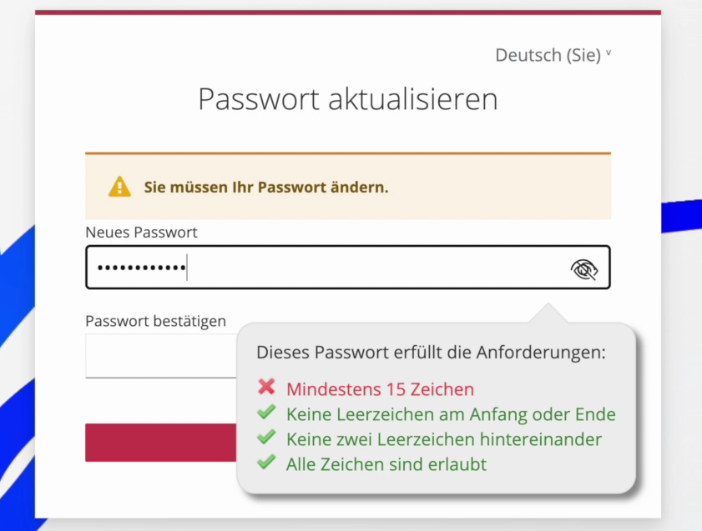702x531 pixels.
Task: Click the red X beside Mindestens 15 Zeichen
Action: pyautogui.click(x=266, y=388)
